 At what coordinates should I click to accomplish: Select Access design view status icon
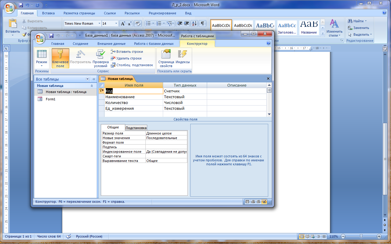pos(264,202)
